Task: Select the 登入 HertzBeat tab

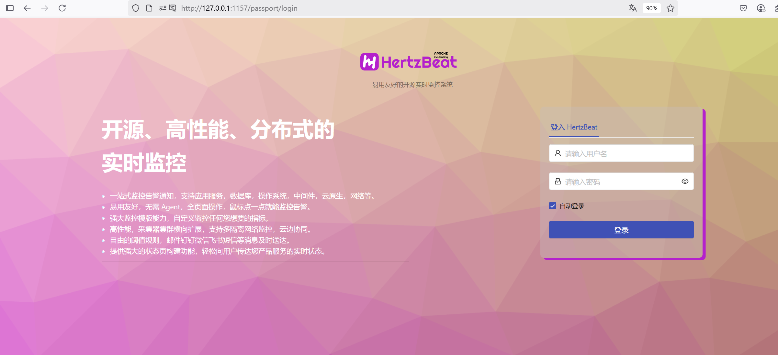Action: [574, 127]
